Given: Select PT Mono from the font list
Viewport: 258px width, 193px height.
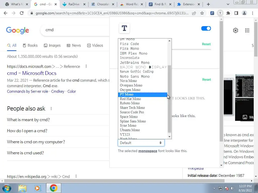Looking at the screenshot, I should [143, 94].
